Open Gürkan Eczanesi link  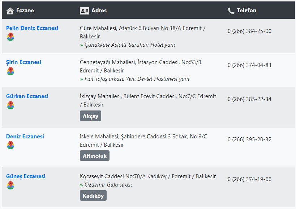(27, 96)
